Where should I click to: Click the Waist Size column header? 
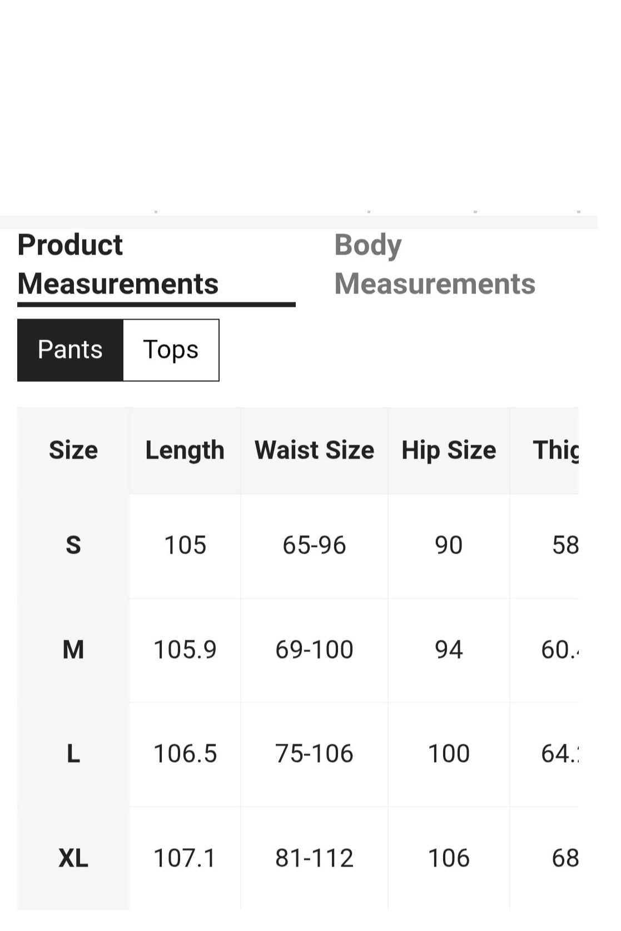(x=315, y=450)
